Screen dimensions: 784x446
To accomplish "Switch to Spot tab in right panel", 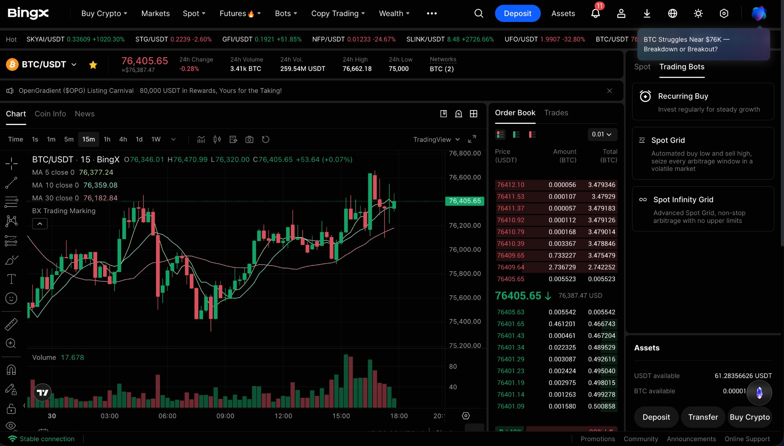I will pyautogui.click(x=642, y=67).
